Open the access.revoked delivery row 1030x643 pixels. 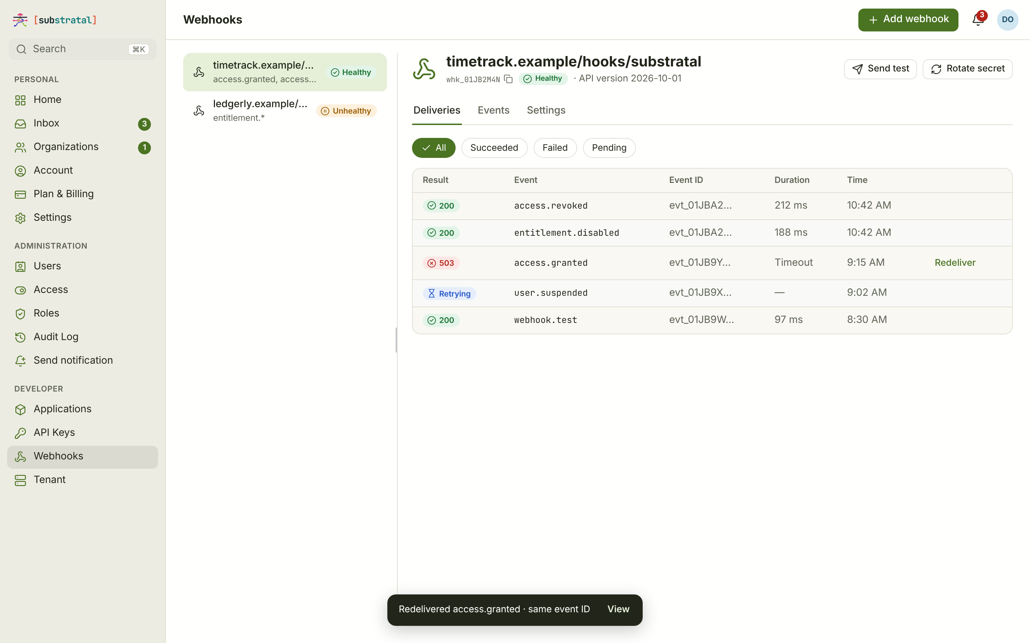coord(712,206)
